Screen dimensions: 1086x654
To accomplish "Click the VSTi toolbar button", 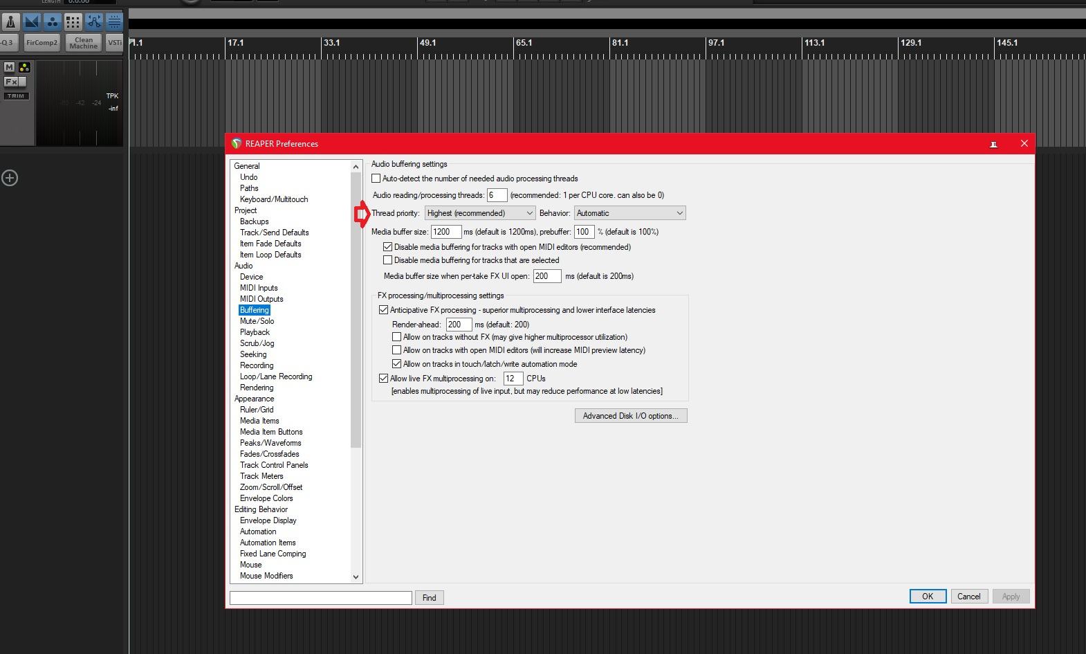I will 114,43.
